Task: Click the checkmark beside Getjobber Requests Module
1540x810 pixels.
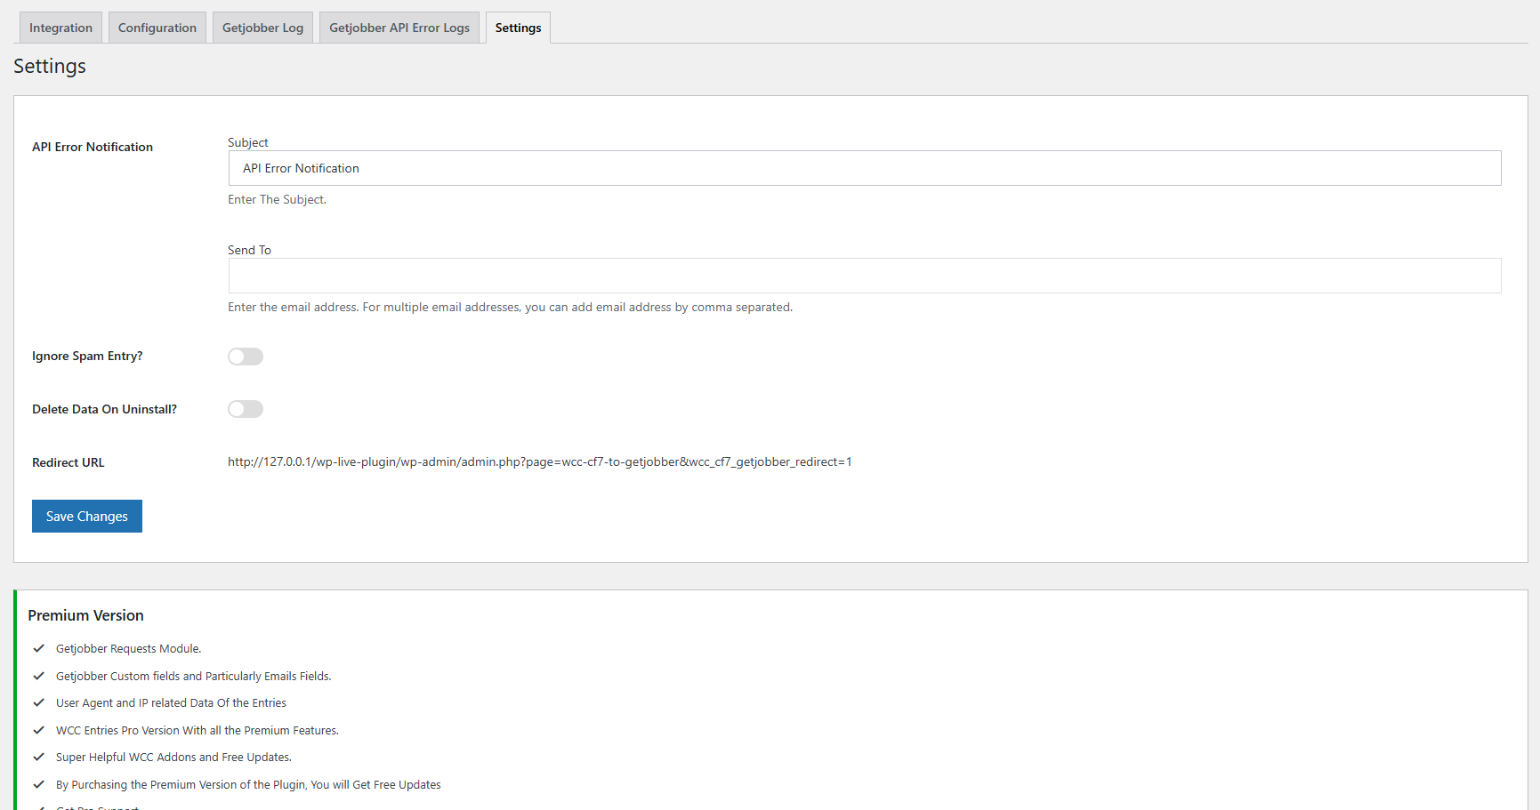Action: (x=38, y=648)
